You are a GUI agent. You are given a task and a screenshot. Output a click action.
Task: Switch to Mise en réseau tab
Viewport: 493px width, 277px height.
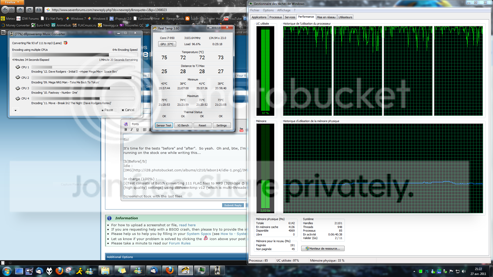326,17
